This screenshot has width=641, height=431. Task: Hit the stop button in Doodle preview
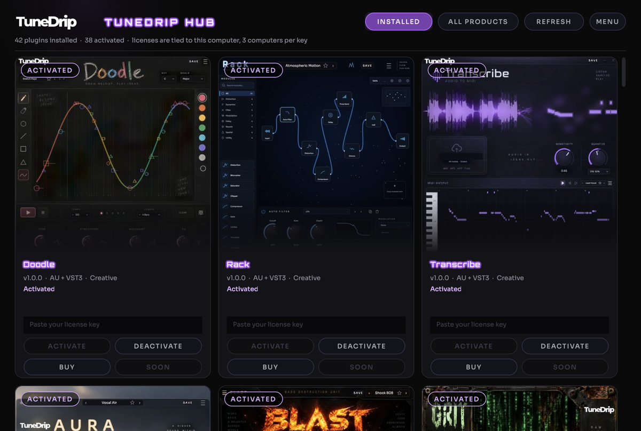(43, 212)
